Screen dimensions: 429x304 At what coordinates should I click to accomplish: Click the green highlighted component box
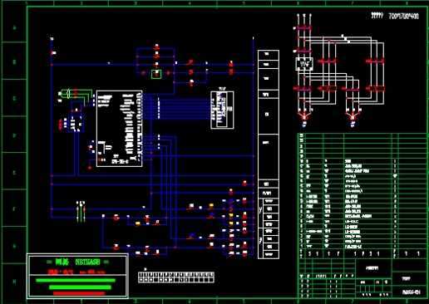[x=156, y=74]
